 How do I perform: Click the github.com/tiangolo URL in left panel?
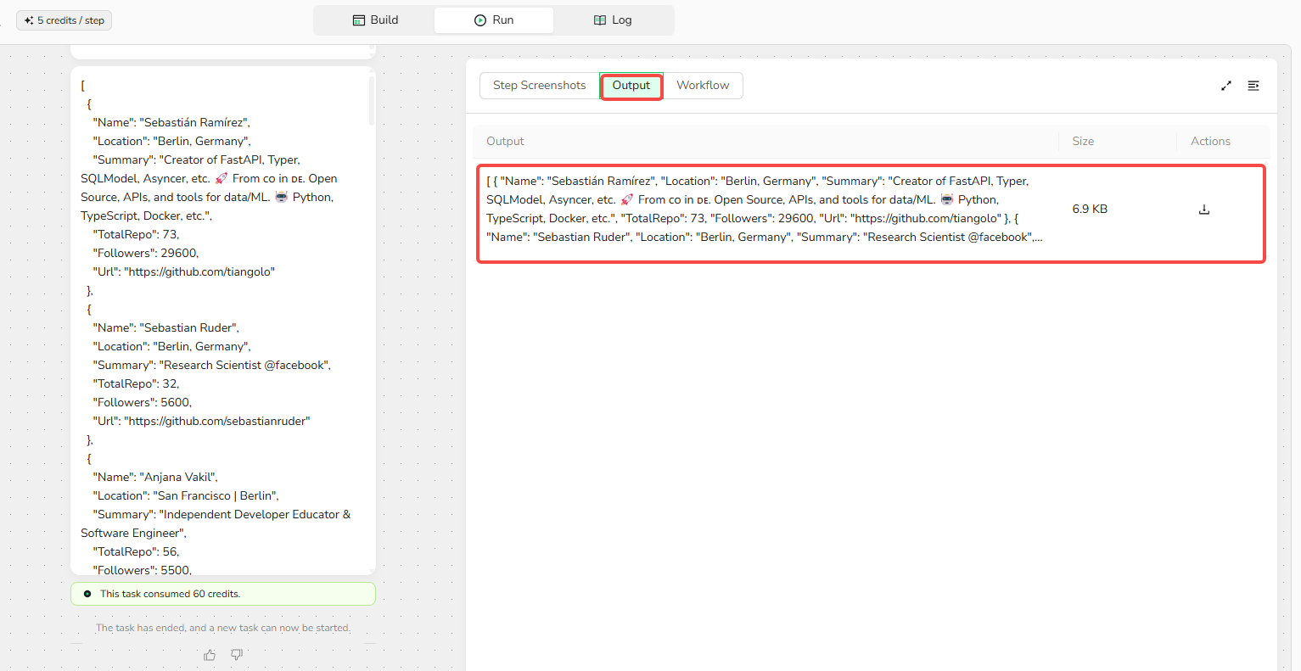click(x=199, y=272)
